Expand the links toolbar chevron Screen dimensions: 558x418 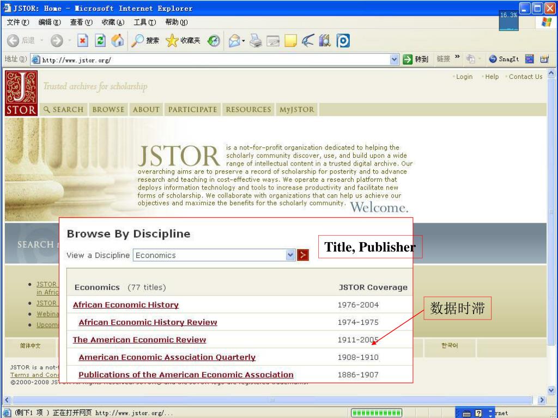click(457, 57)
